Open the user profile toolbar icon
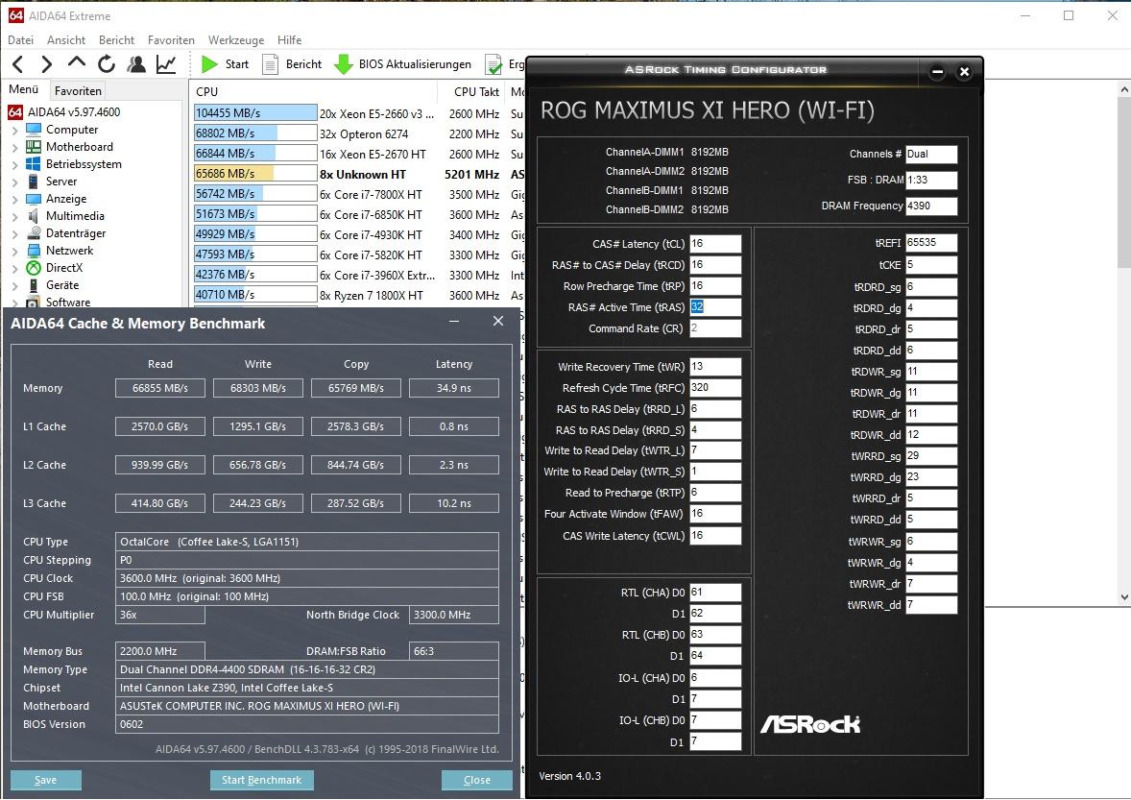 136,64
